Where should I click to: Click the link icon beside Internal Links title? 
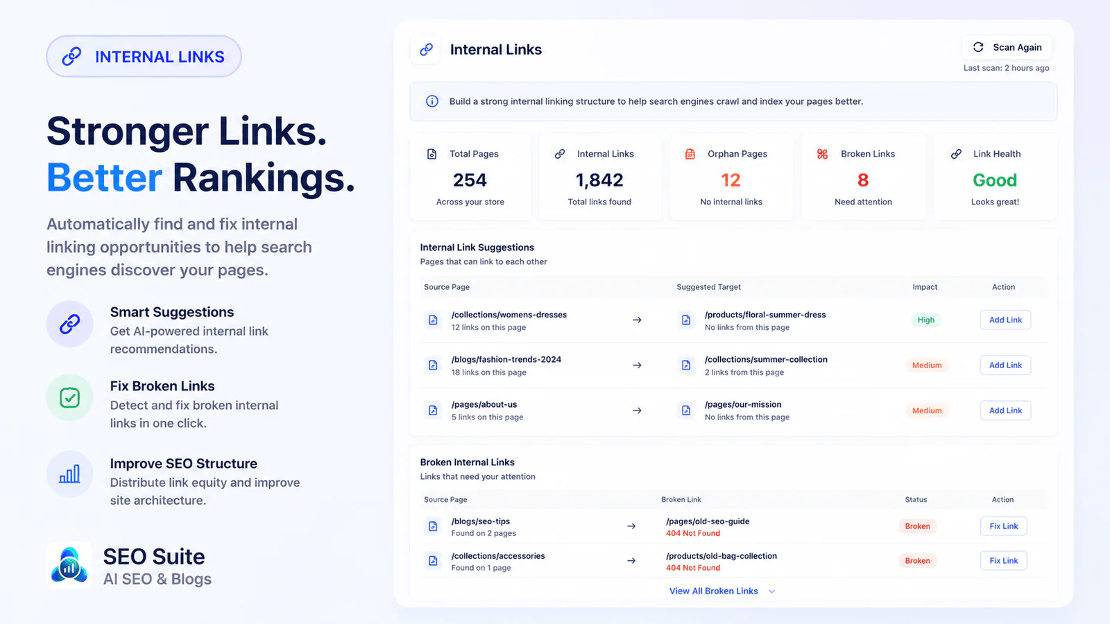[x=426, y=49]
